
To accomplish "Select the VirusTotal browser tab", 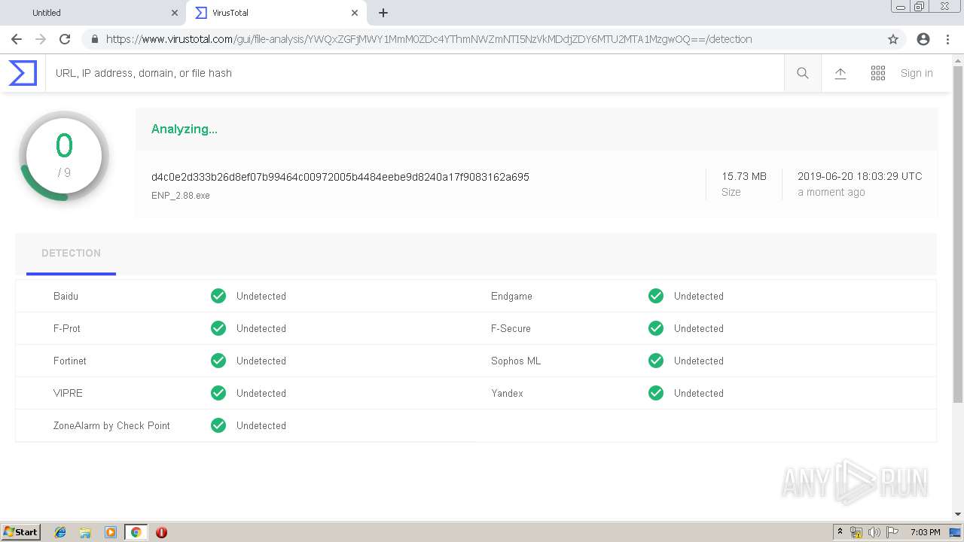I will pos(276,13).
